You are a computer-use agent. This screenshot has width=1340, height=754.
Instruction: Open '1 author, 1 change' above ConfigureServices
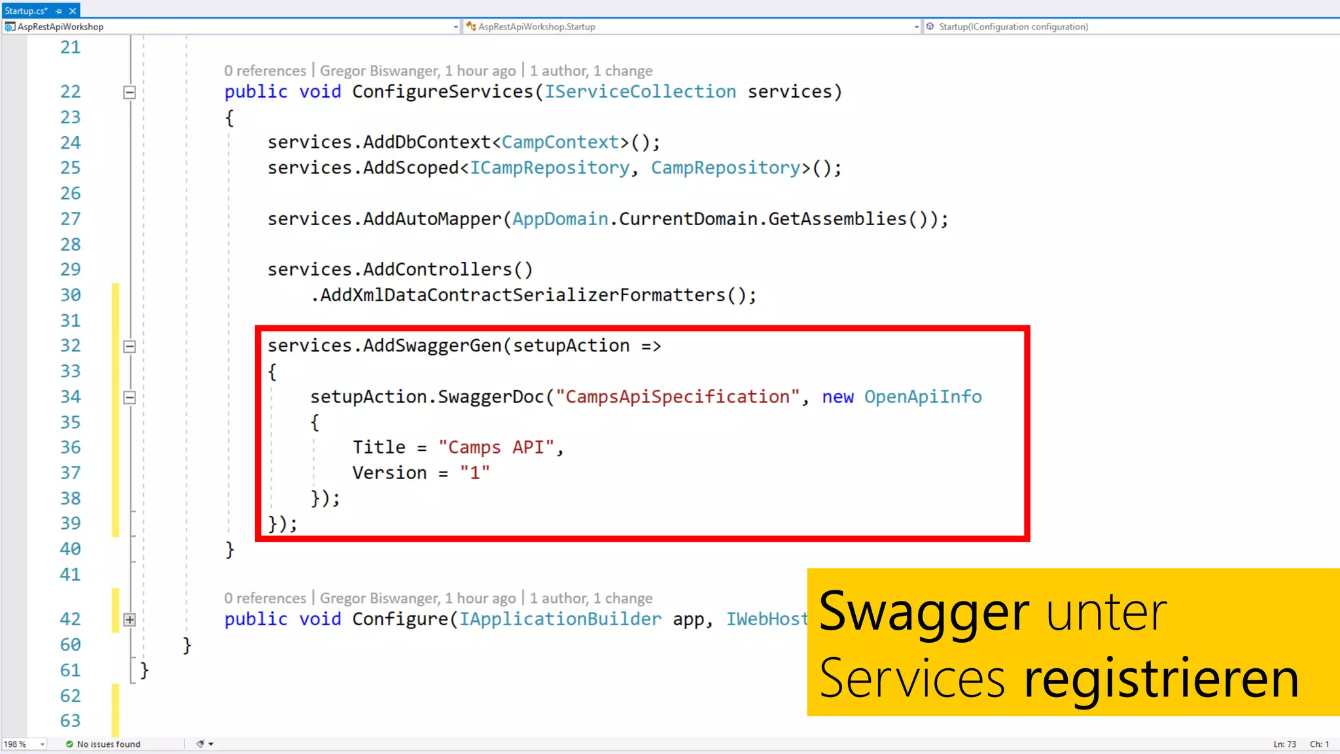coord(591,71)
